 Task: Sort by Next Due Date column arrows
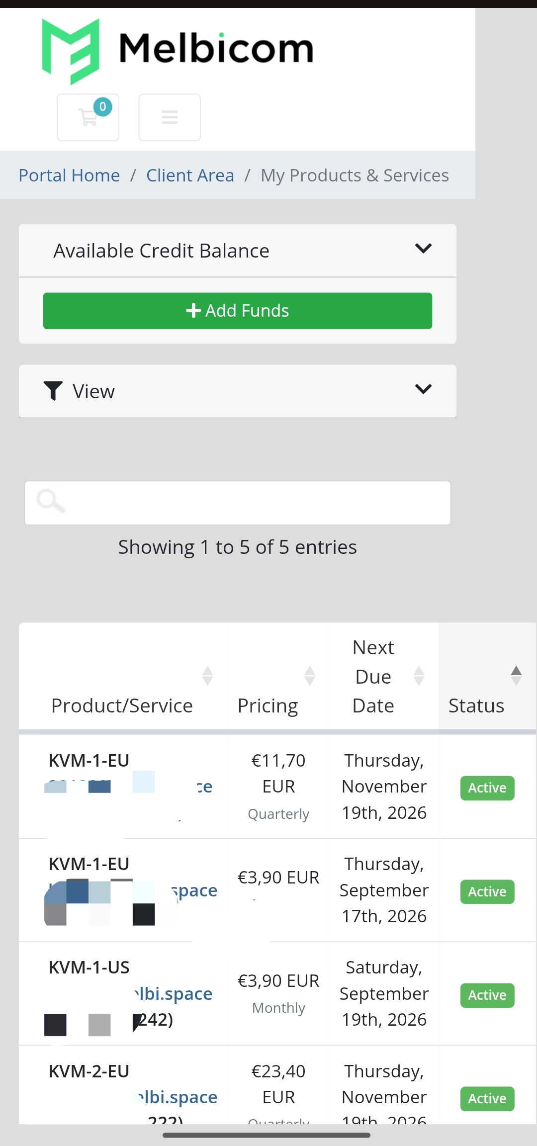(x=419, y=676)
